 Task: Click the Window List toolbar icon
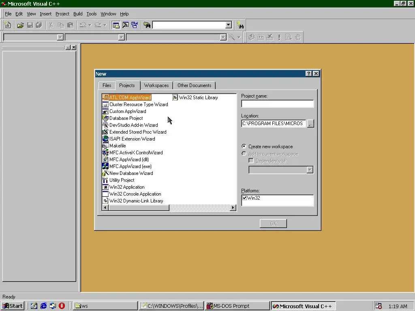(135, 25)
